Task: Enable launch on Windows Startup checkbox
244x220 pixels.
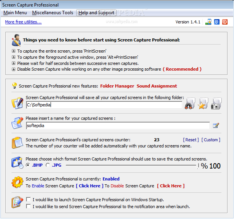Action: coord(28,199)
